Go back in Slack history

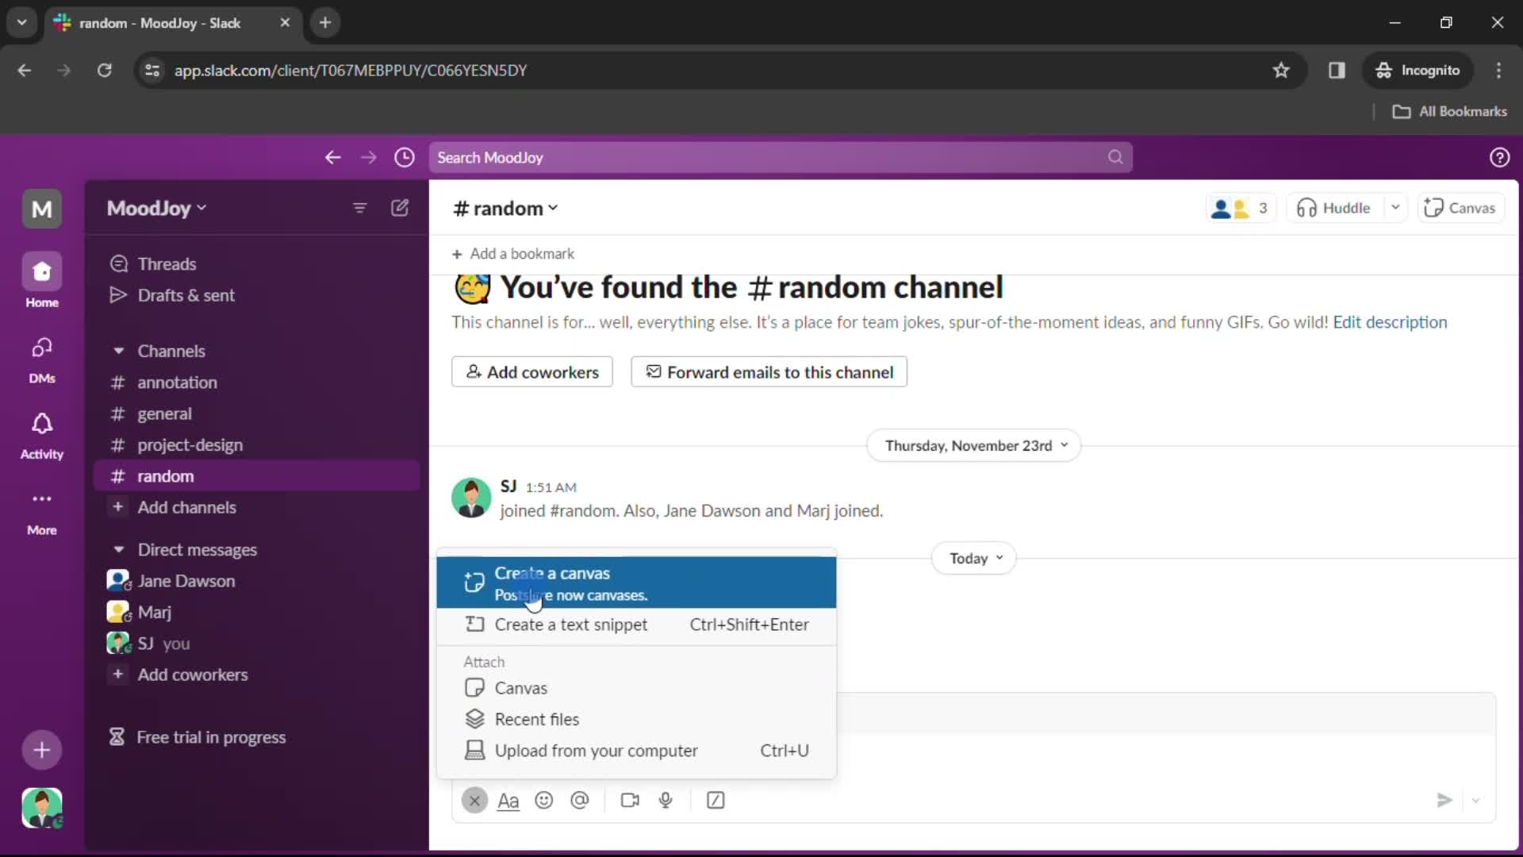[x=332, y=157]
